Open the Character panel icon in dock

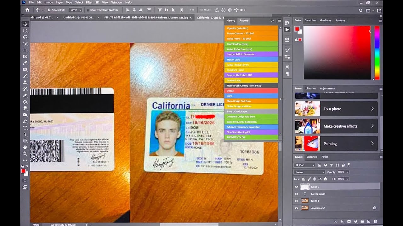pyautogui.click(x=287, y=67)
